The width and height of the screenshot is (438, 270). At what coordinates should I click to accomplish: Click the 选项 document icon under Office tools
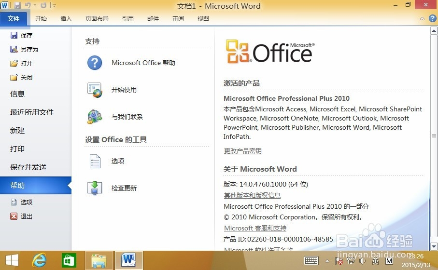95,161
